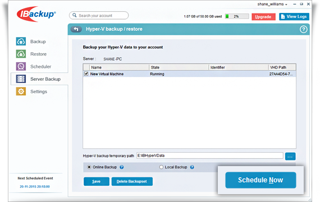
Task: Open the Server Backup section
Action: pyautogui.click(x=39, y=79)
